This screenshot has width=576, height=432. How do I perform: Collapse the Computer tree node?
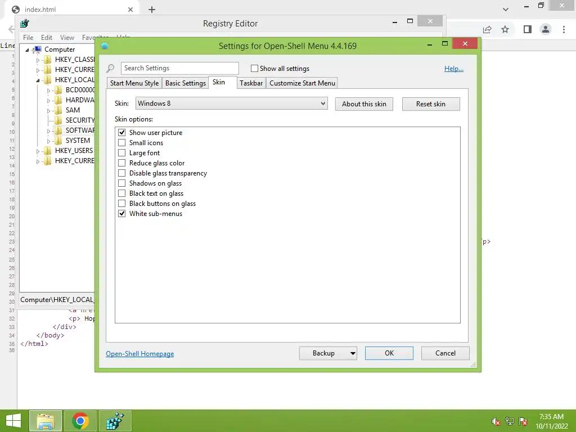(27, 50)
